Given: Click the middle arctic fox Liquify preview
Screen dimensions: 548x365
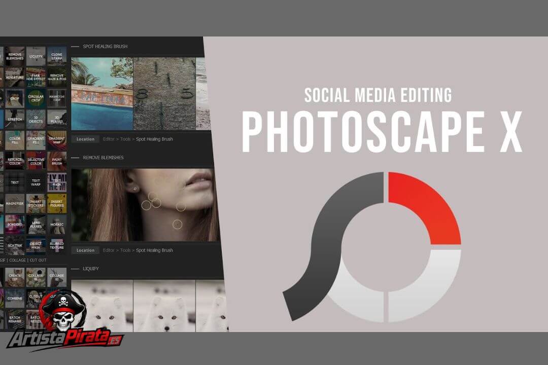Looking at the screenshot, I should 164,306.
